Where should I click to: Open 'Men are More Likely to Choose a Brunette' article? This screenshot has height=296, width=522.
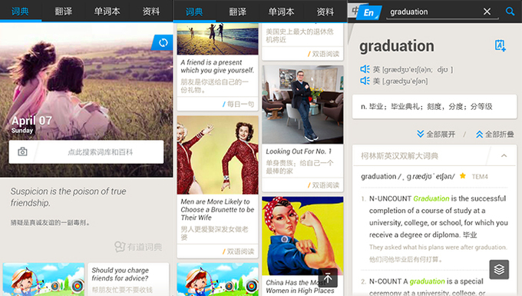[x=217, y=210]
